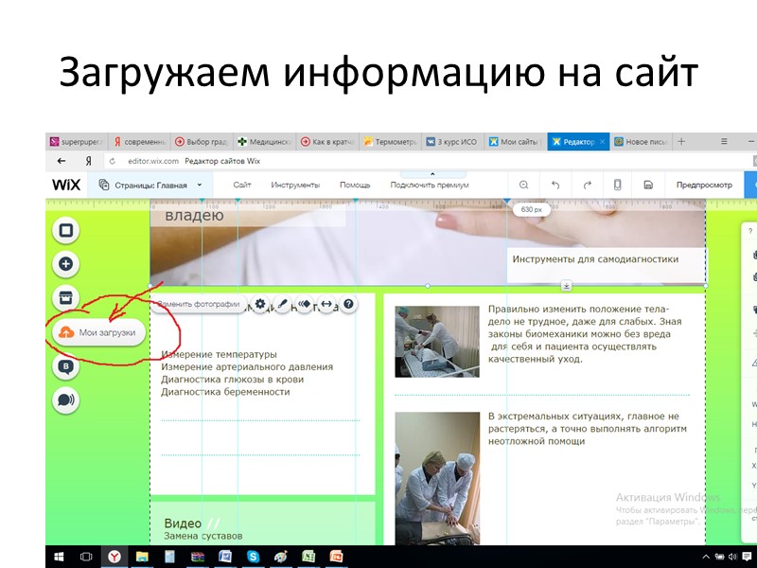The image size is (757, 568).
Task: Open help question icon on floating toolbar
Action: (x=348, y=304)
